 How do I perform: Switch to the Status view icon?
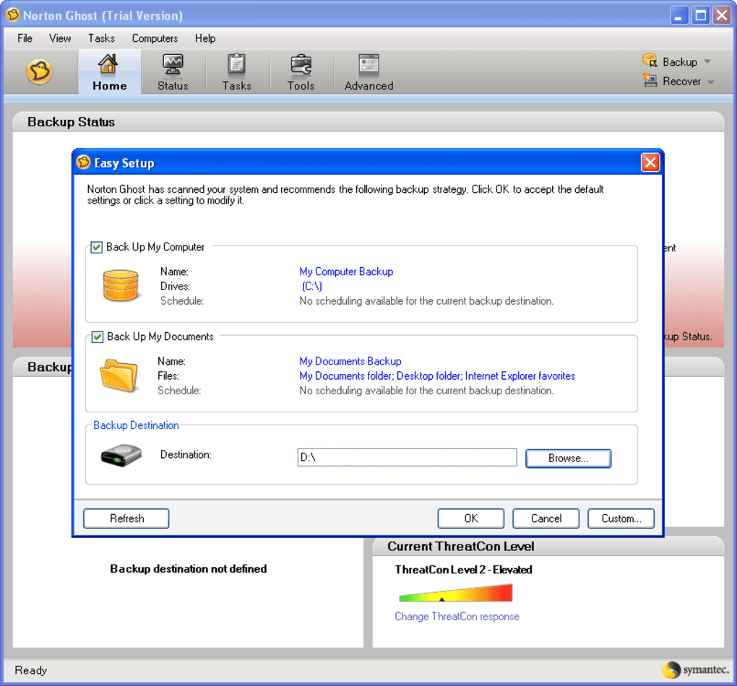[x=173, y=71]
